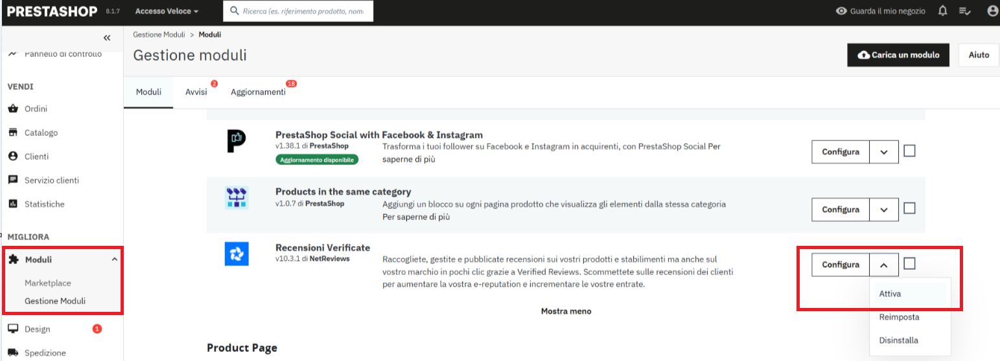The height and width of the screenshot is (361, 1000).
Task: Click the notifications bell icon
Action: point(942,11)
